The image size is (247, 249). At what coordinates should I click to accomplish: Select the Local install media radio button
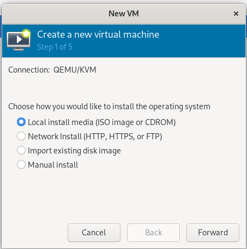point(21,122)
